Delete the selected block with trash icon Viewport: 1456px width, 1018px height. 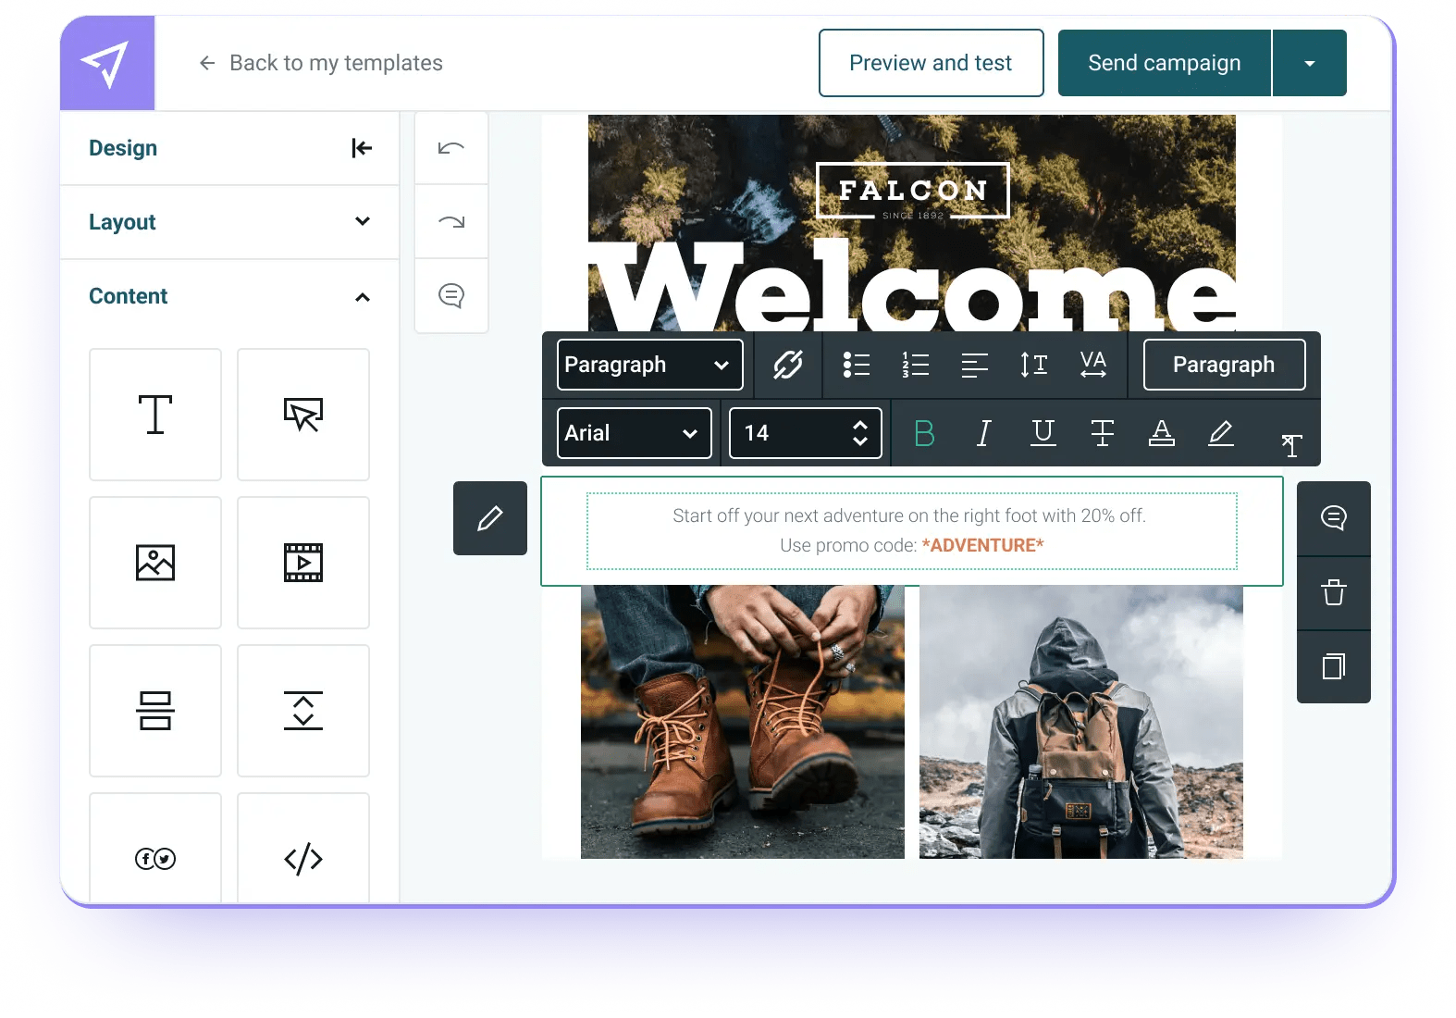pos(1334,593)
